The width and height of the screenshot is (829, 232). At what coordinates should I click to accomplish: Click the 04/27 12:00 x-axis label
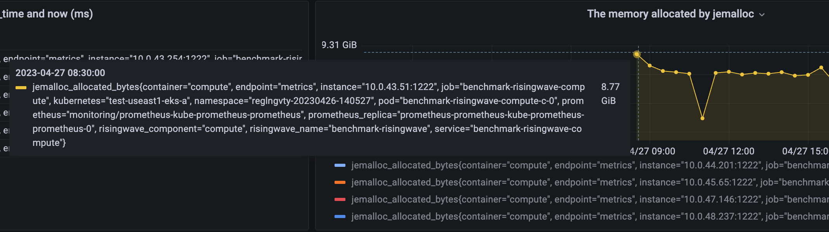728,151
